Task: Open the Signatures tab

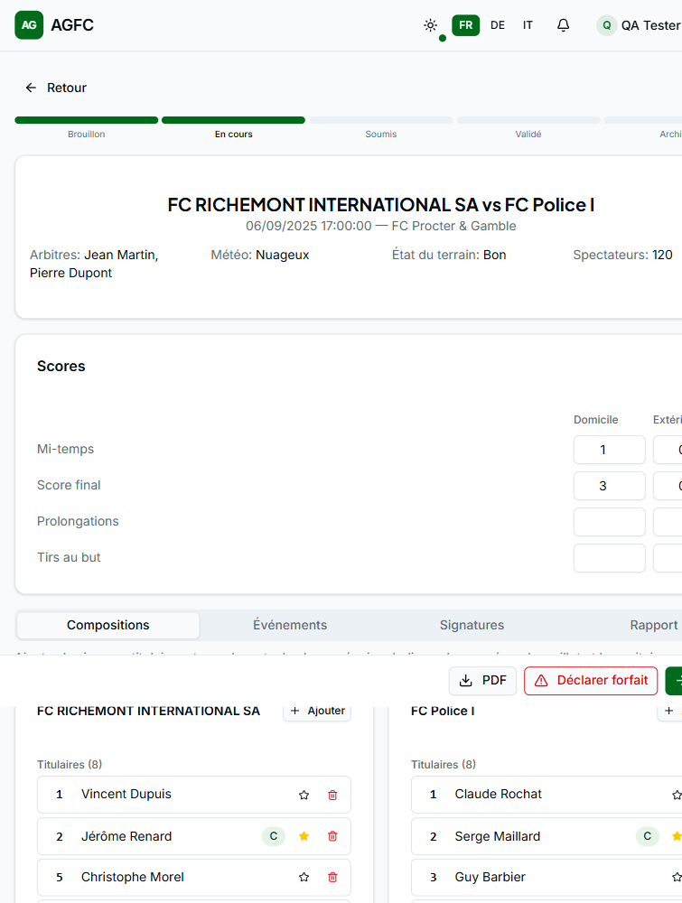Action: (x=472, y=625)
